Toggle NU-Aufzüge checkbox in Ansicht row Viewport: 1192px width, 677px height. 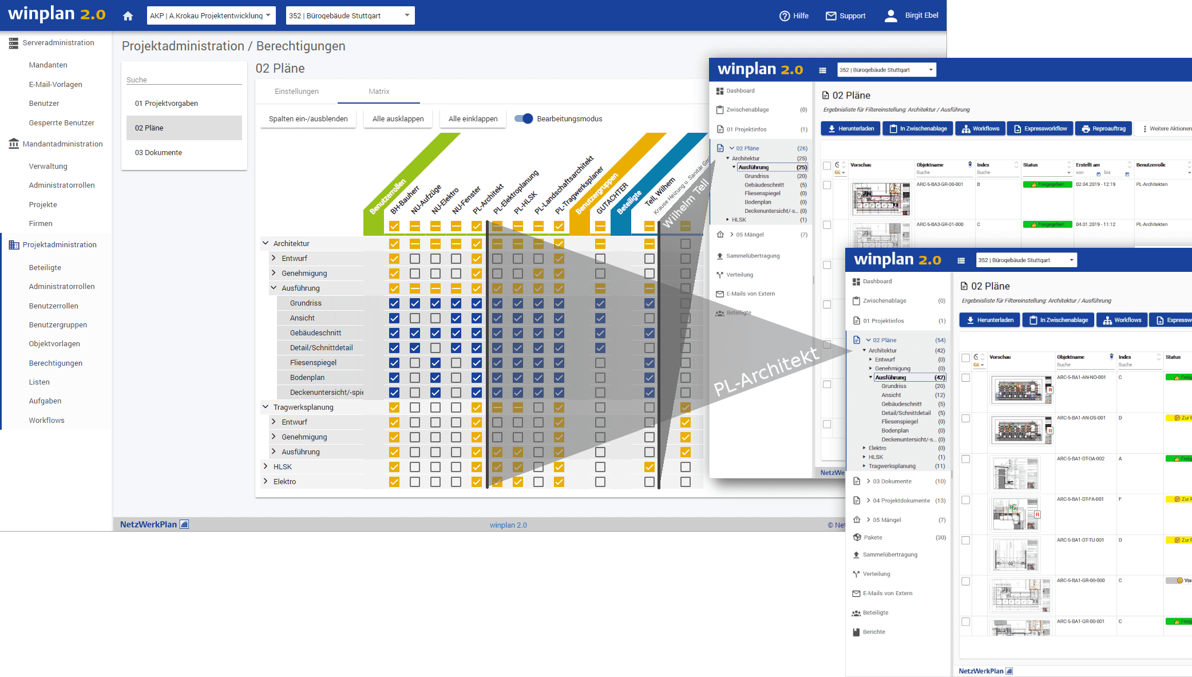pos(415,318)
